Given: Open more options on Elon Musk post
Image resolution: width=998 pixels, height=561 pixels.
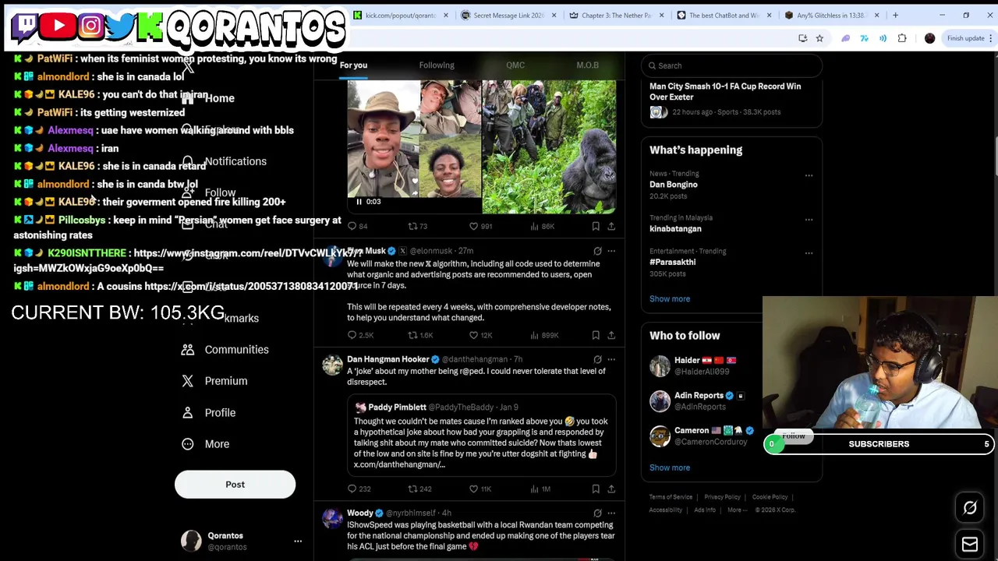Looking at the screenshot, I should click(x=611, y=251).
